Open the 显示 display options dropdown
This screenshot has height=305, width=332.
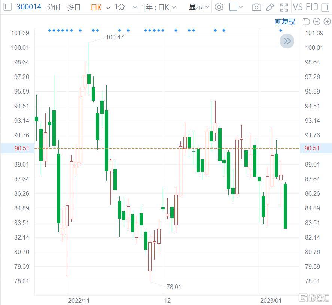click(x=199, y=7)
